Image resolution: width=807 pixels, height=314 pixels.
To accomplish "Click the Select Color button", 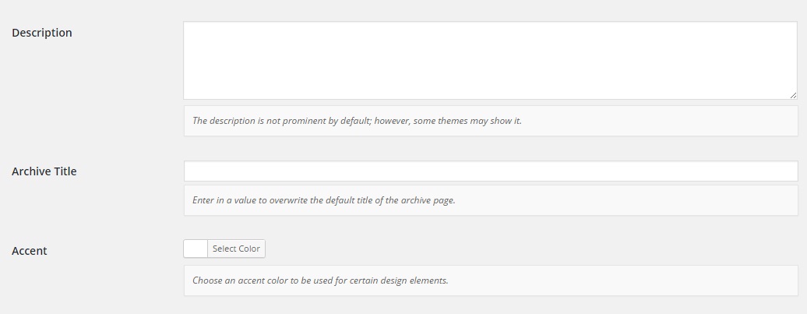I will point(236,249).
